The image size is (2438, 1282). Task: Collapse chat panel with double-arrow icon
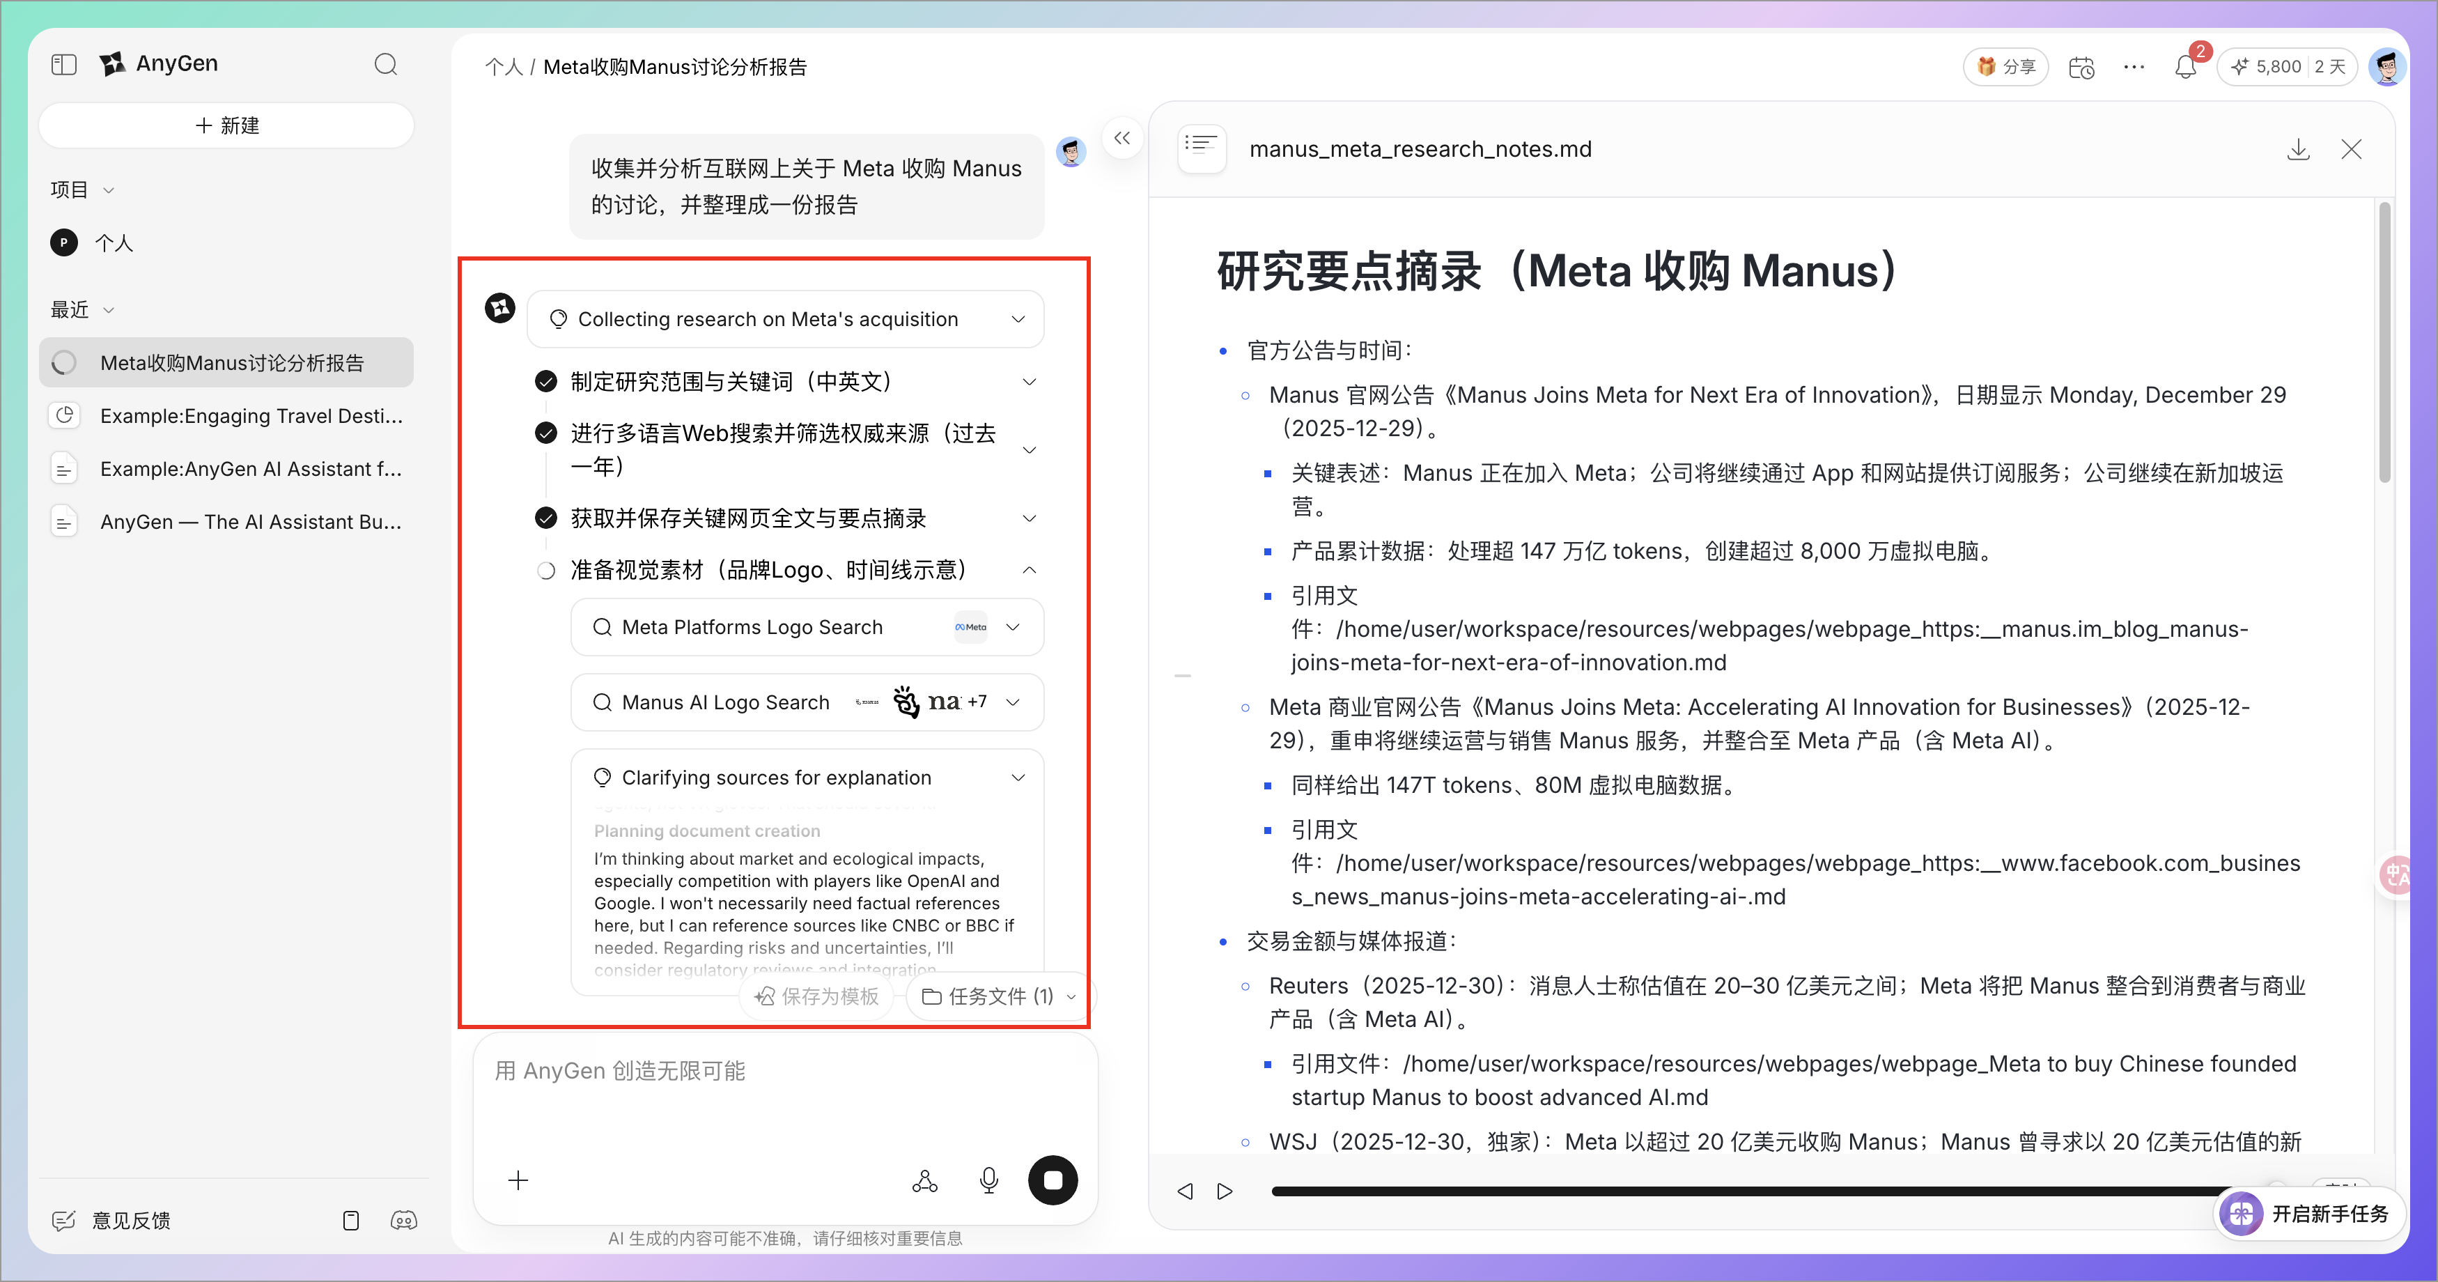(x=1121, y=138)
